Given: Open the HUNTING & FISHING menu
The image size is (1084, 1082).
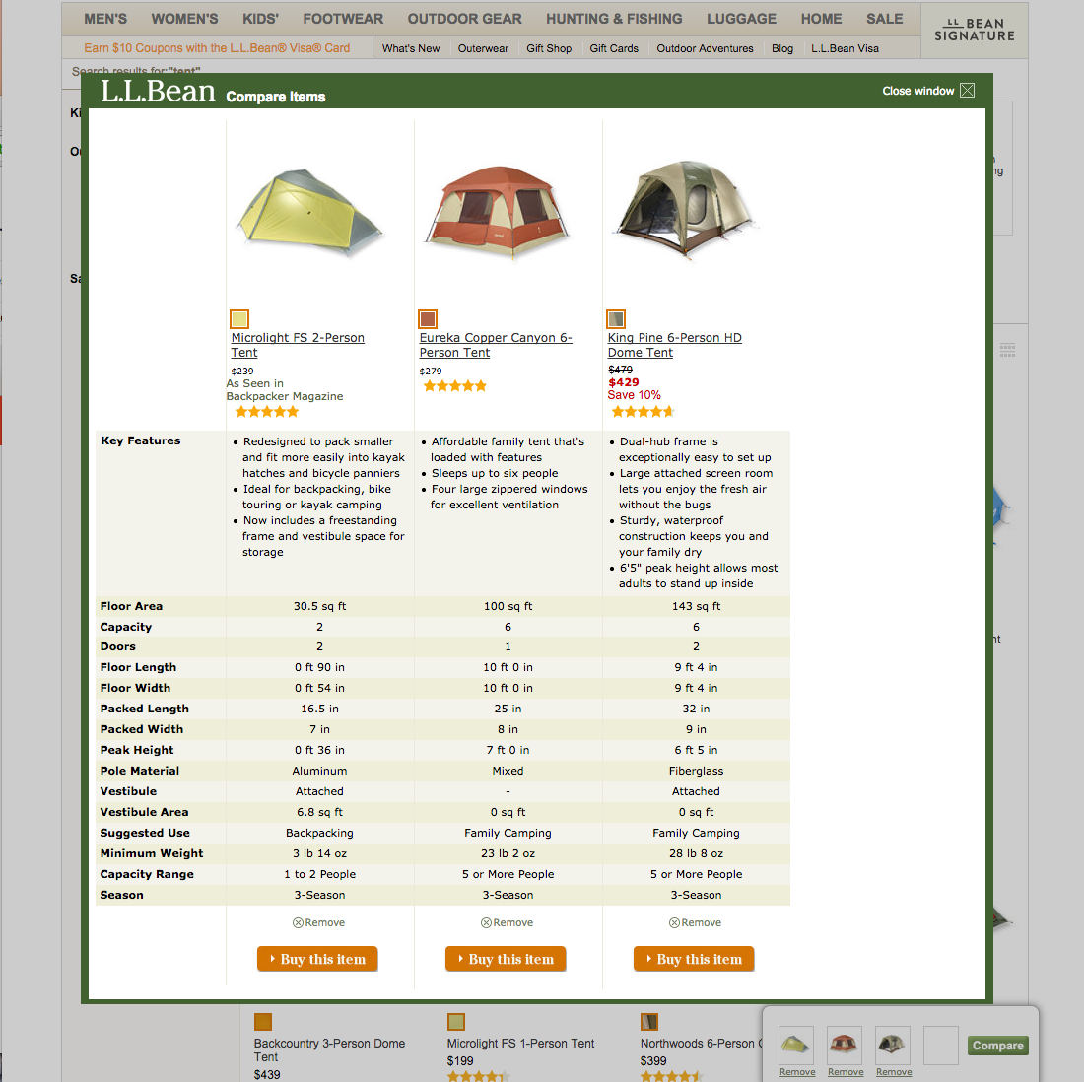Looking at the screenshot, I should (x=614, y=18).
